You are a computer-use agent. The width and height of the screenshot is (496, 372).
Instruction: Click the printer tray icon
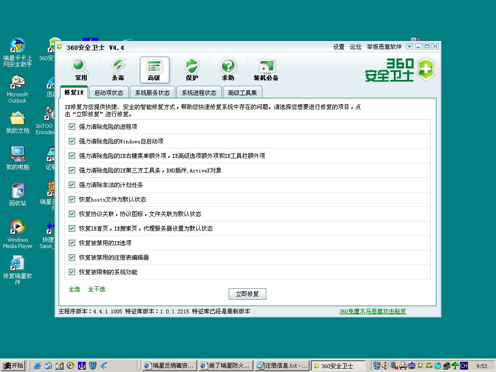403,366
